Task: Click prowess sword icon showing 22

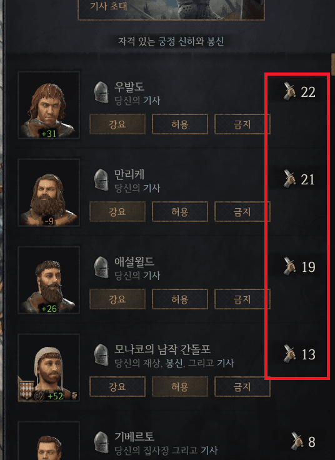Action: [x=290, y=91]
